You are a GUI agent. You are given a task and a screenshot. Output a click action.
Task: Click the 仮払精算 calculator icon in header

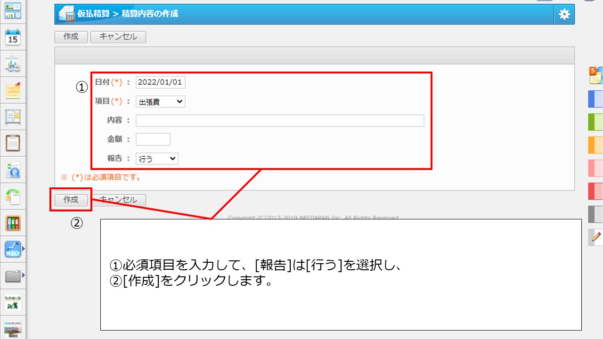[x=67, y=15]
